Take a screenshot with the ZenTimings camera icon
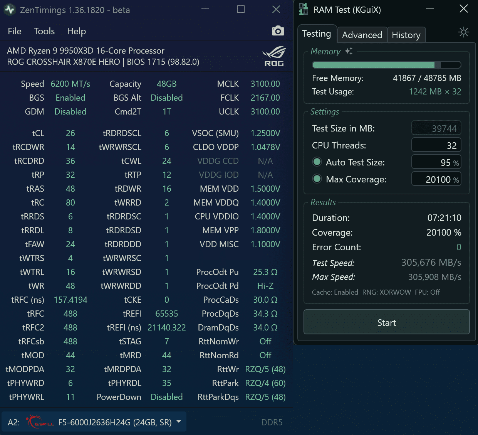This screenshot has width=478, height=435. click(x=278, y=31)
